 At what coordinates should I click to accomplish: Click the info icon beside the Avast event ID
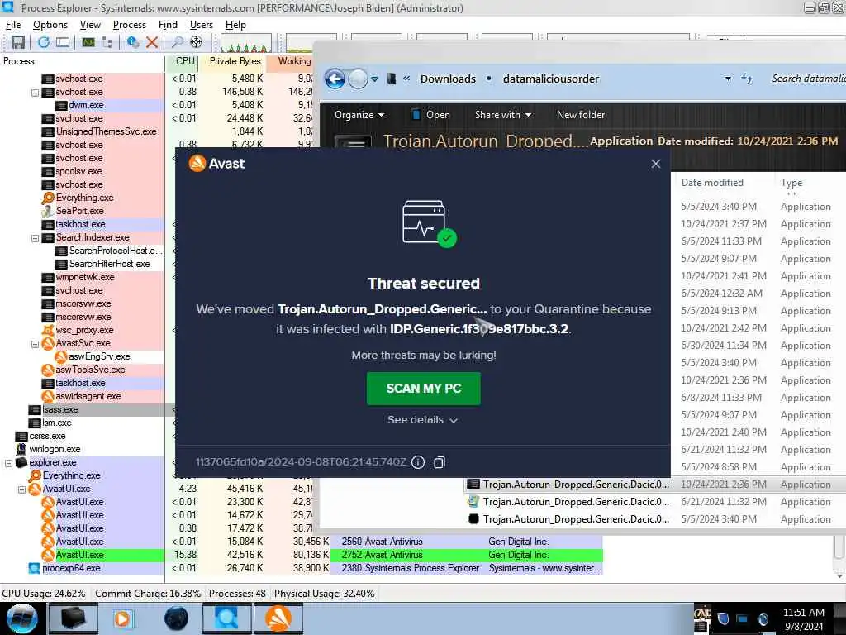pos(418,462)
